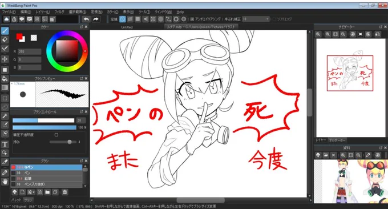The height and width of the screenshot is (209, 388).
Task: Open snap settings gear icon
Action: 184,19
